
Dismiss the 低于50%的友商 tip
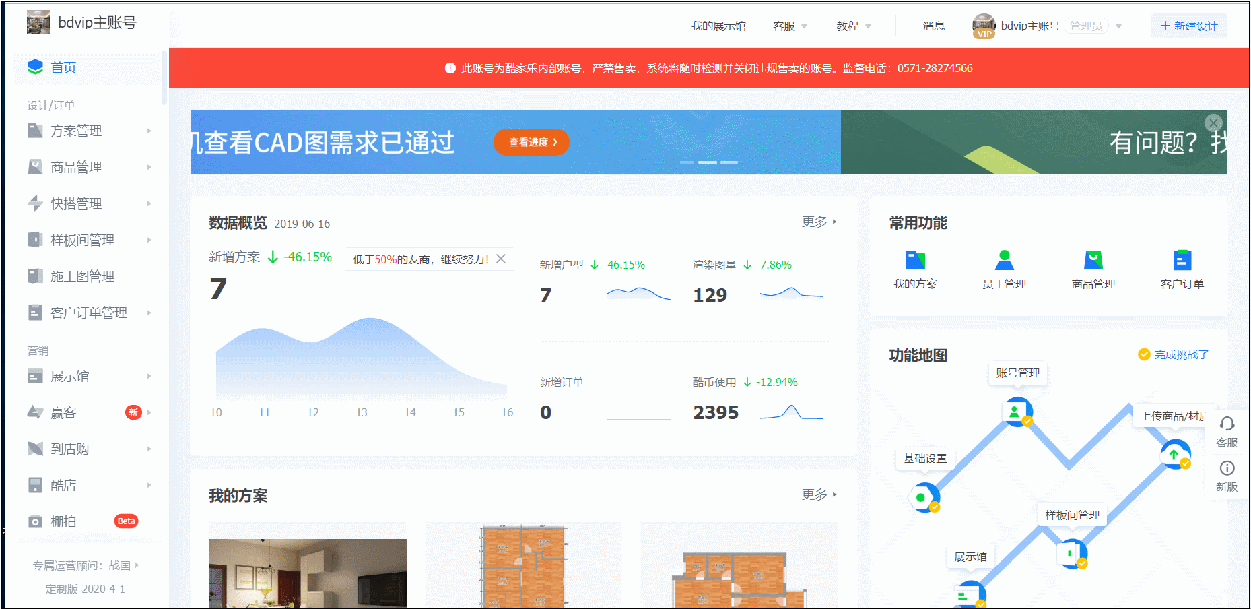501,259
